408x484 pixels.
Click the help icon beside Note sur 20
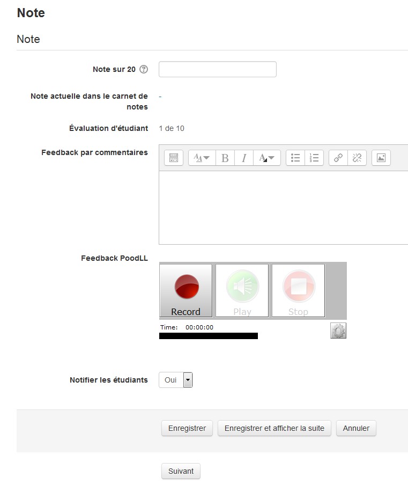pyautogui.click(x=144, y=70)
